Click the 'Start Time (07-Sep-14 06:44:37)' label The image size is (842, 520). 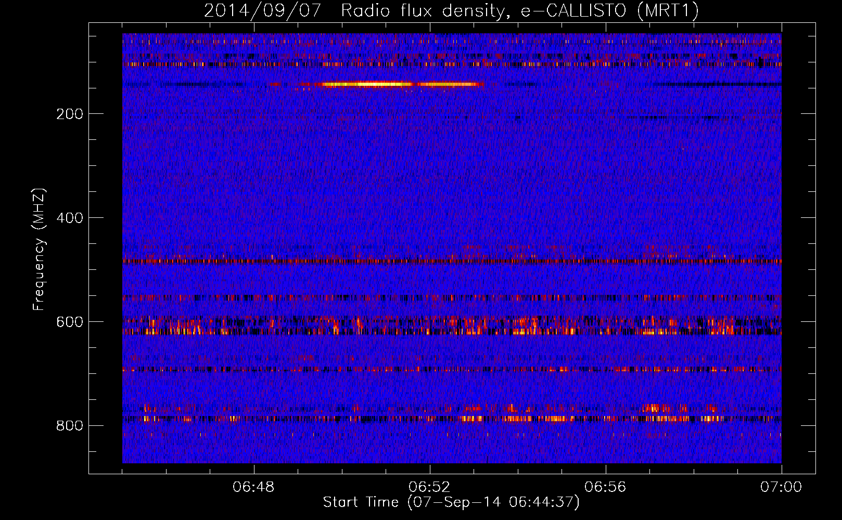tap(451, 502)
